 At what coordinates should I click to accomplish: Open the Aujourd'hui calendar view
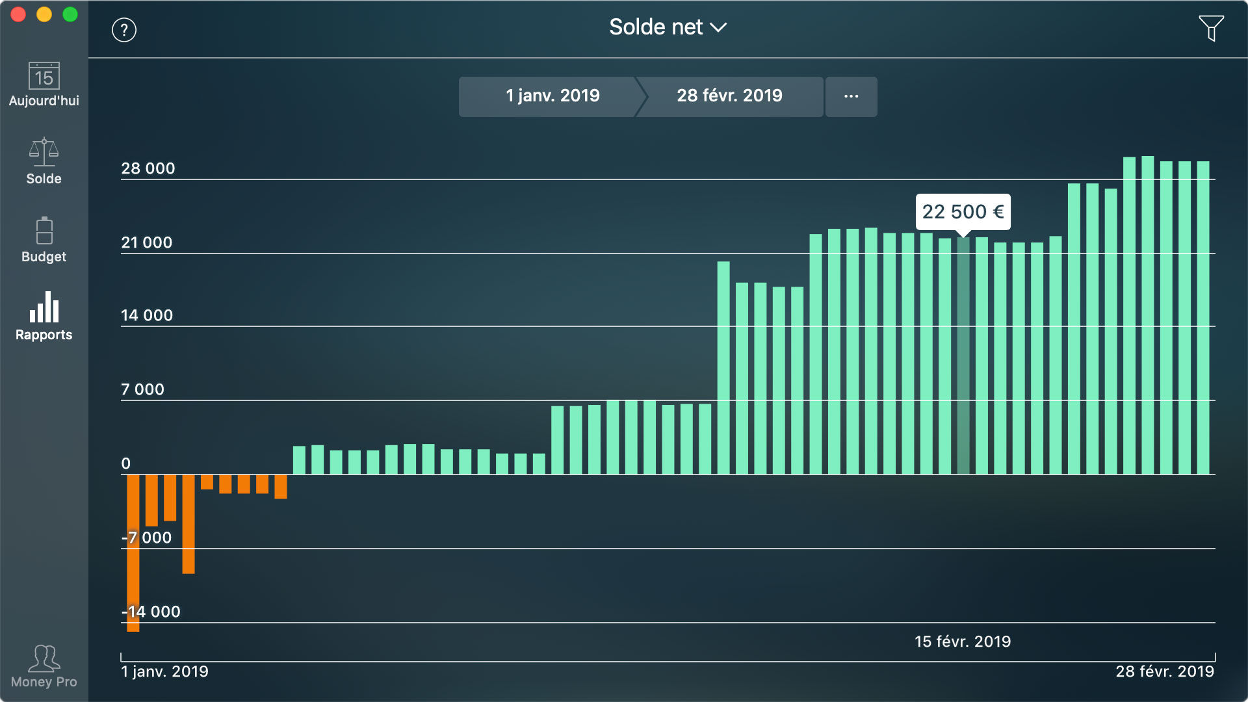coord(43,84)
